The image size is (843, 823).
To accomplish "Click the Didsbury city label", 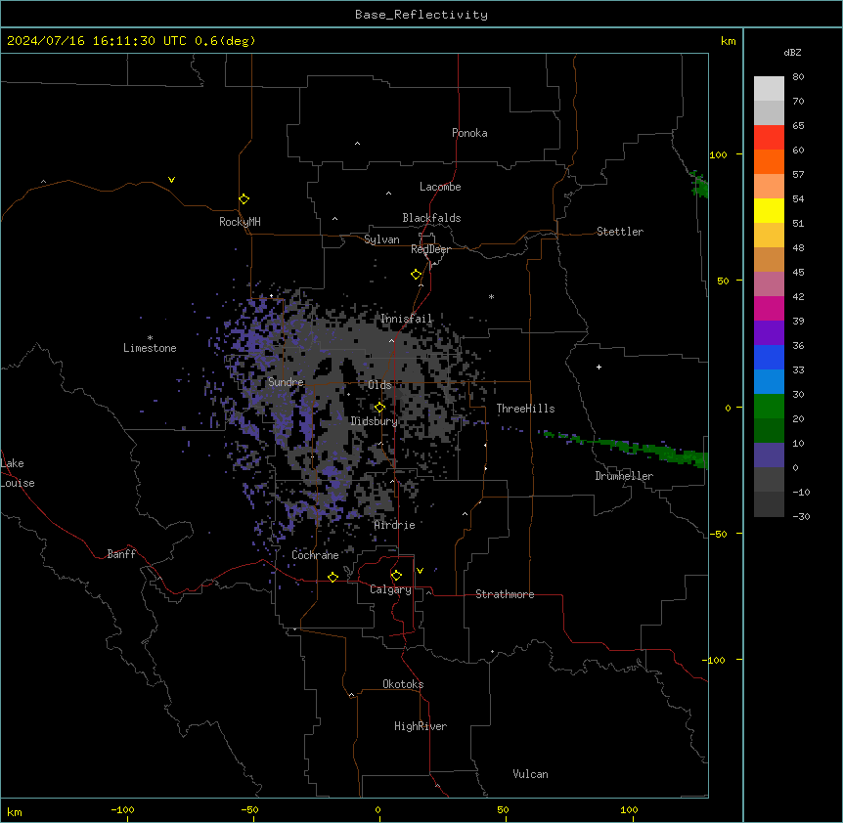I will tap(375, 421).
